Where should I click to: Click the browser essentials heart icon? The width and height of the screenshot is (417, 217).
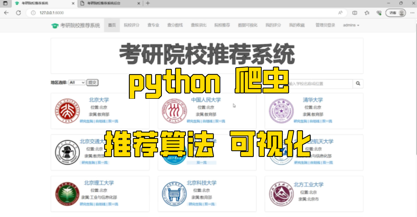[x=379, y=13]
